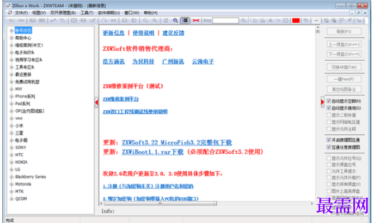The image size is (379, 223).
Task: Enable 元件工具提示 checkbox
Action: pos(329,171)
